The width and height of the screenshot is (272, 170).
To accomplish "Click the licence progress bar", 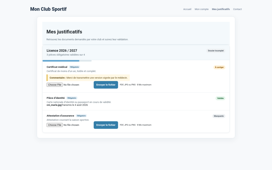I will click(67, 61).
